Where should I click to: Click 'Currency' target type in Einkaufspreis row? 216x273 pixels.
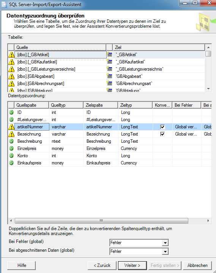pos(135,163)
